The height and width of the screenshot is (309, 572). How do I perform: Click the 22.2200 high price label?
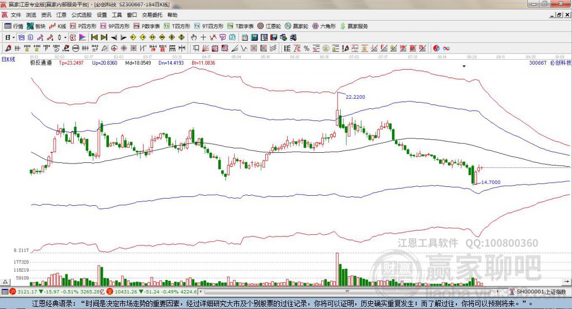click(x=355, y=97)
